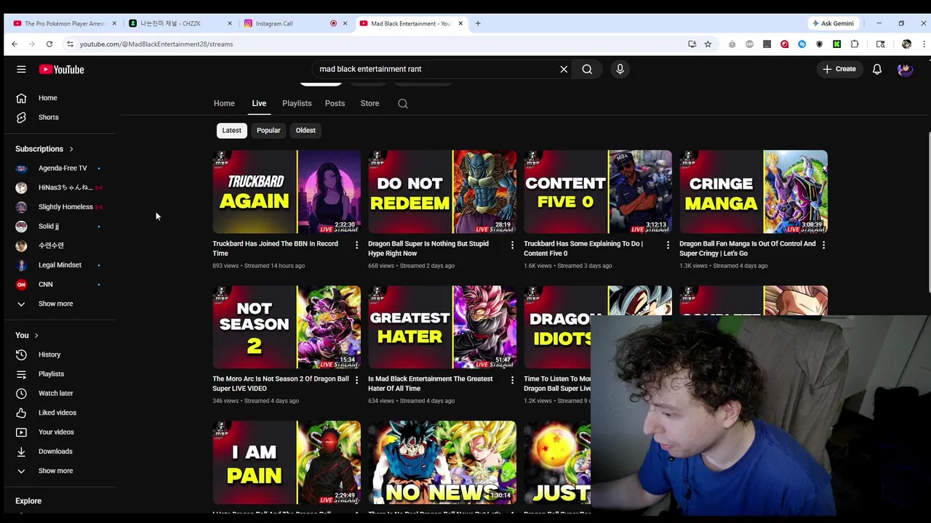Select the Latest filter chip
Screen dimensions: 931x523
point(231,130)
